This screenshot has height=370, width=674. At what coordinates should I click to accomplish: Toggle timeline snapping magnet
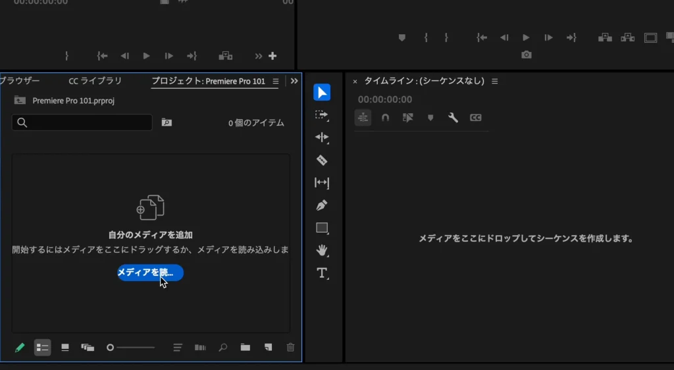pyautogui.click(x=385, y=117)
